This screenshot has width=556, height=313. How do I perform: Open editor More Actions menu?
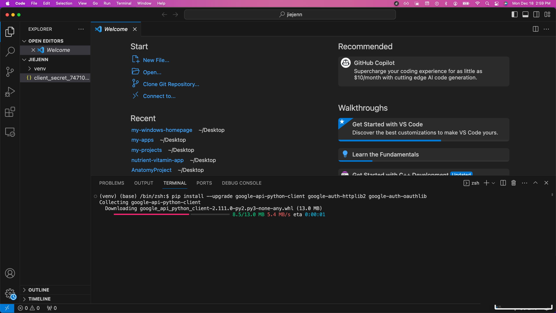[x=546, y=29]
